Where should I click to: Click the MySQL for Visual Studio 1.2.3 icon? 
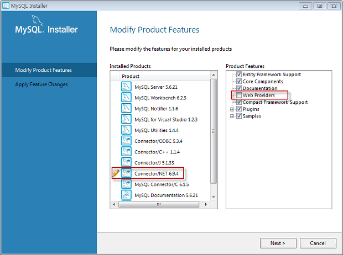click(126, 119)
